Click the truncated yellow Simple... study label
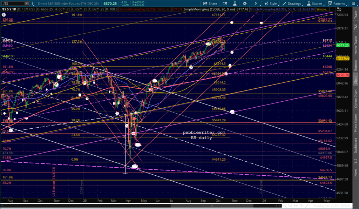The width and height of the screenshot is (359, 209). (323, 9)
